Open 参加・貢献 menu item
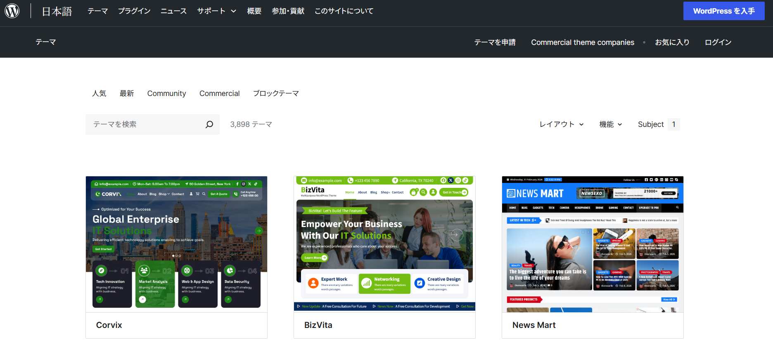 point(288,11)
